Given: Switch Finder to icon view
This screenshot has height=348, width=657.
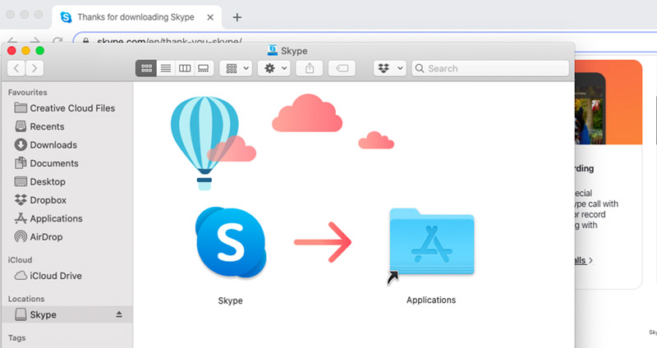Looking at the screenshot, I should 146,69.
